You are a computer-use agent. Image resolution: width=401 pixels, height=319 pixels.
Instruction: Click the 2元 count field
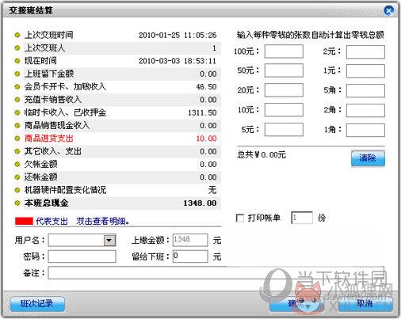click(x=365, y=51)
